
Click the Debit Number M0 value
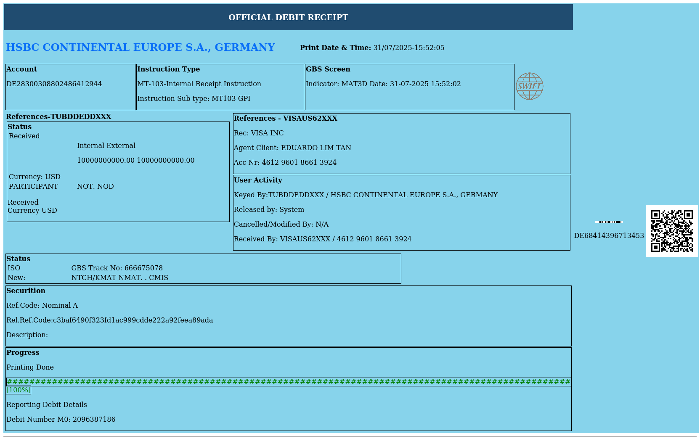click(x=94, y=420)
